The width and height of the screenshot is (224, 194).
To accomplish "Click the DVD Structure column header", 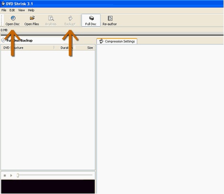I will [x=28, y=48].
